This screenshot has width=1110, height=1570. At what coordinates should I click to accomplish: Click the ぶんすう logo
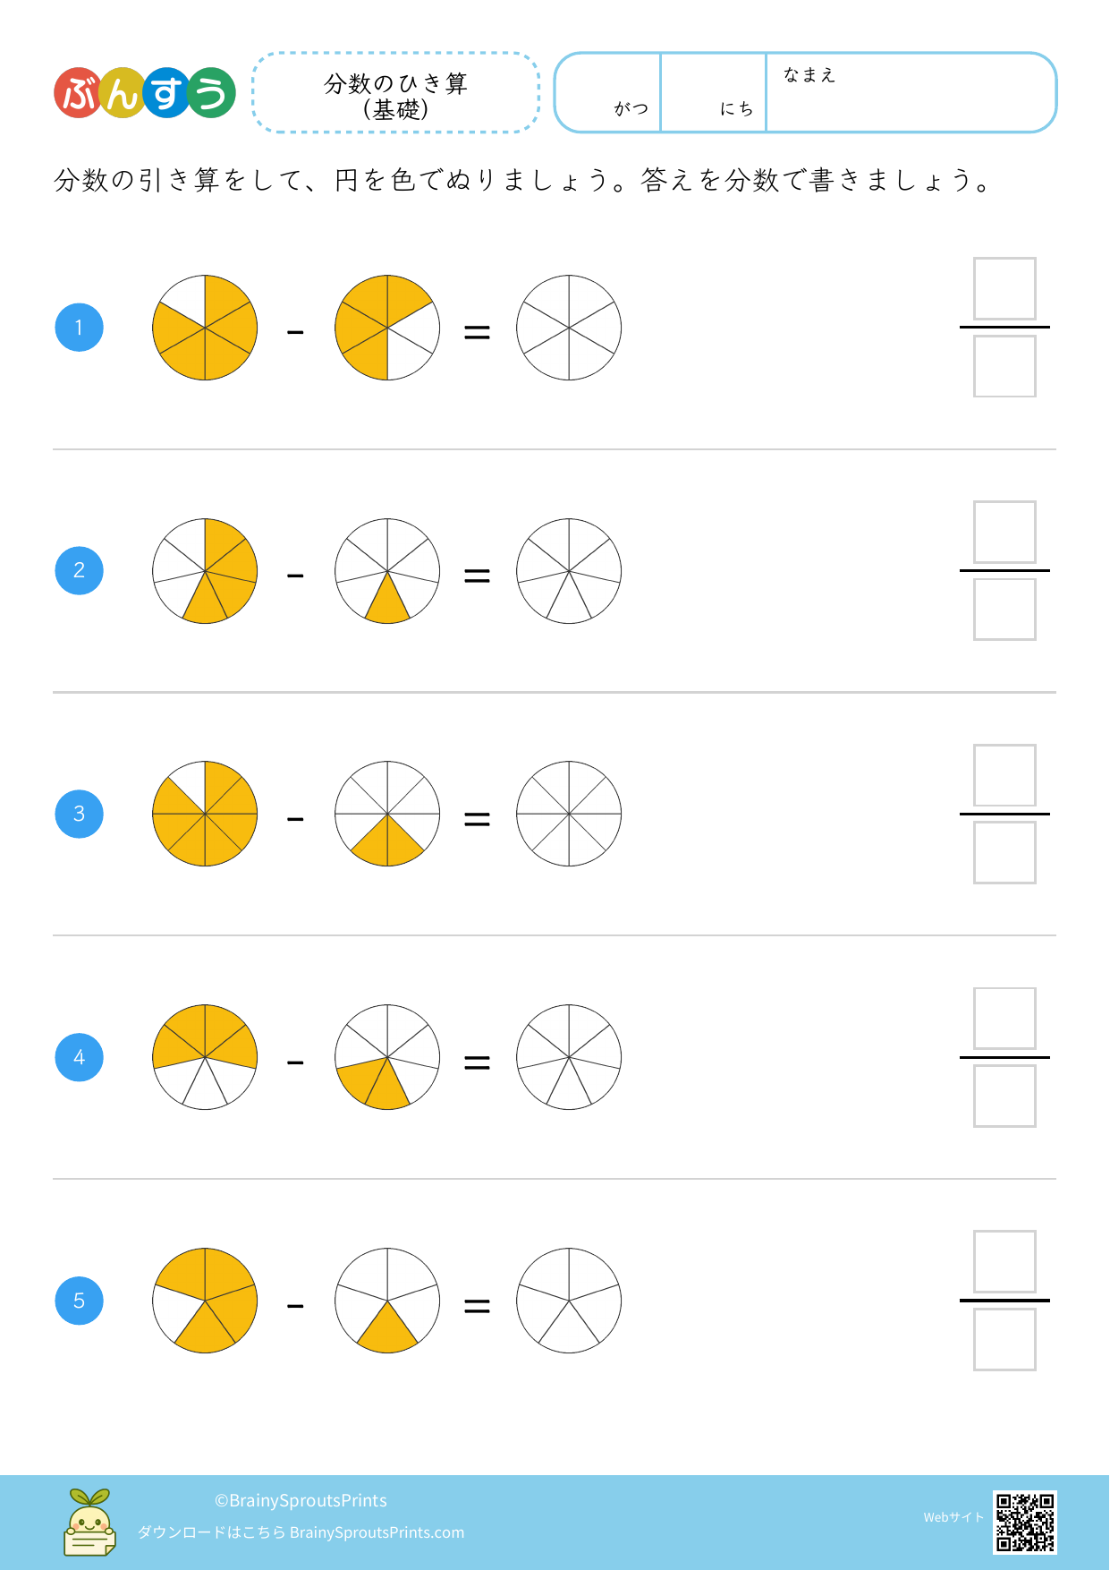point(145,93)
